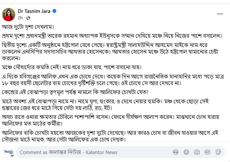Click the first line 'আজ দুটো দৃশ্য দেখলাম'

28,27
